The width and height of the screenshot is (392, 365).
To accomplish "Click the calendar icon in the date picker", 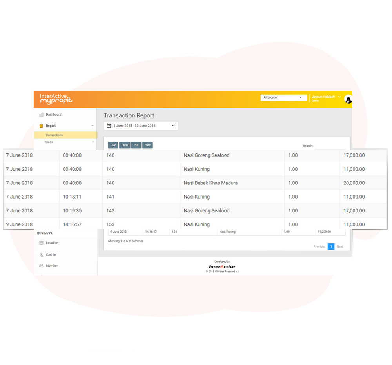I will pyautogui.click(x=109, y=126).
